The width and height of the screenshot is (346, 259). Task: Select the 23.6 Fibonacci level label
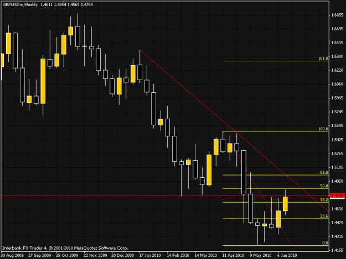(324, 216)
